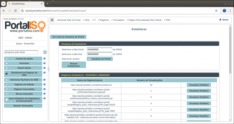234x124 pixels.
Task: Open help icon next to Central de Ajuda
Action: 44,58
